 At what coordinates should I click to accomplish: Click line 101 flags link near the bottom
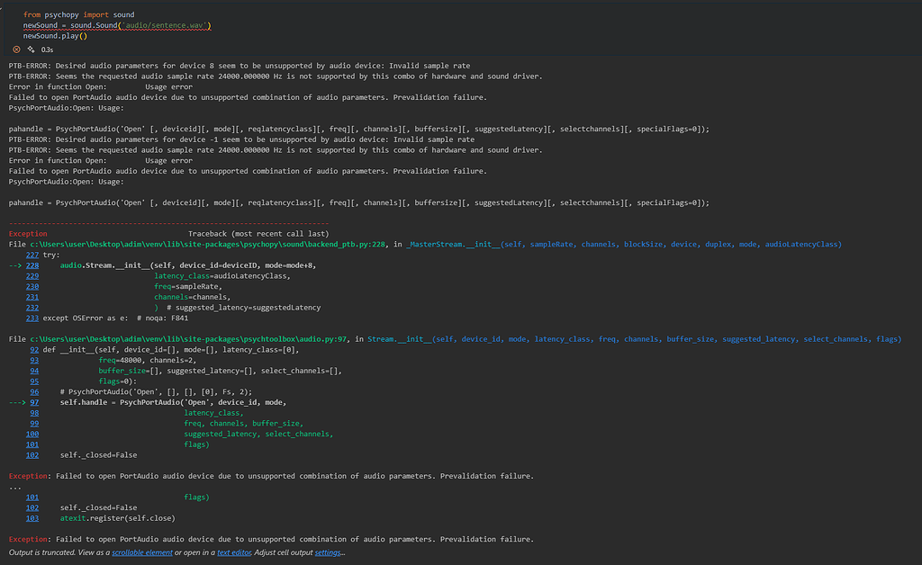click(32, 497)
